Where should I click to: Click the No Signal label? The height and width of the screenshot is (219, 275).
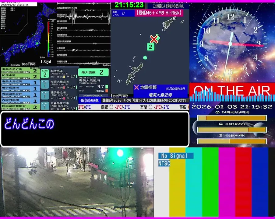176,155
